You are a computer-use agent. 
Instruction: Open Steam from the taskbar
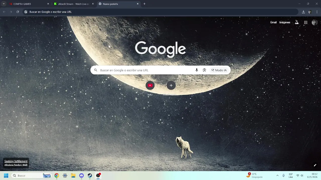coord(90,175)
